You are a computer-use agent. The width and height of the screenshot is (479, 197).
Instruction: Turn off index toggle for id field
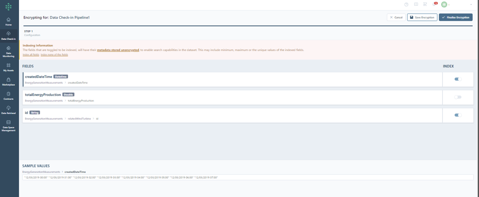pyautogui.click(x=458, y=115)
